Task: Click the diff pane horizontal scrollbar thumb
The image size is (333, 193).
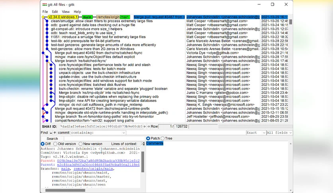Action: [65, 190]
